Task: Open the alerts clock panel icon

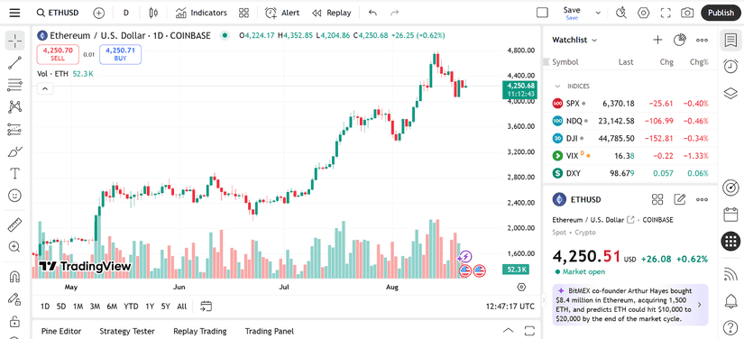Action: (730, 67)
